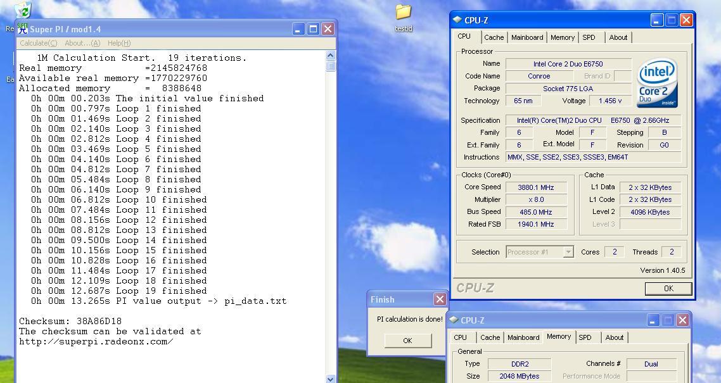Switch to SPD tab in top CPU-Z window
721x383 pixels.
tap(589, 37)
